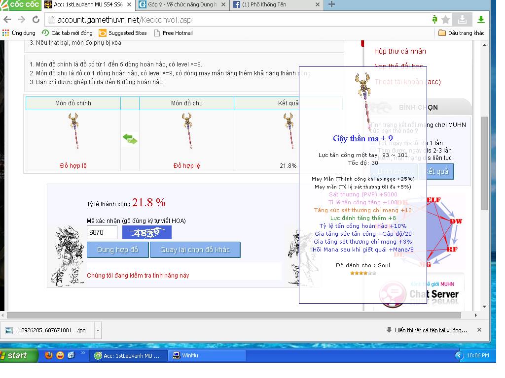Click the browser forward arrow

(x=21, y=20)
